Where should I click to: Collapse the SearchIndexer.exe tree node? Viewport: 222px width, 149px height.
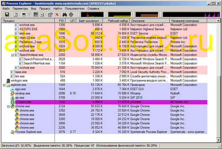point(13,55)
